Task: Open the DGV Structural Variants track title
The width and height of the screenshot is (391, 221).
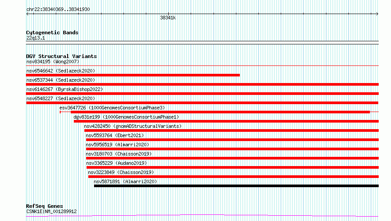Action: pos(62,56)
